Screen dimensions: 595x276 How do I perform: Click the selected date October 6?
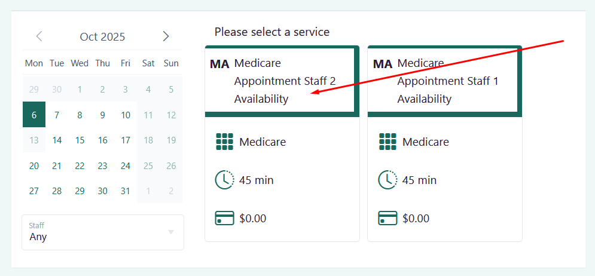34,115
